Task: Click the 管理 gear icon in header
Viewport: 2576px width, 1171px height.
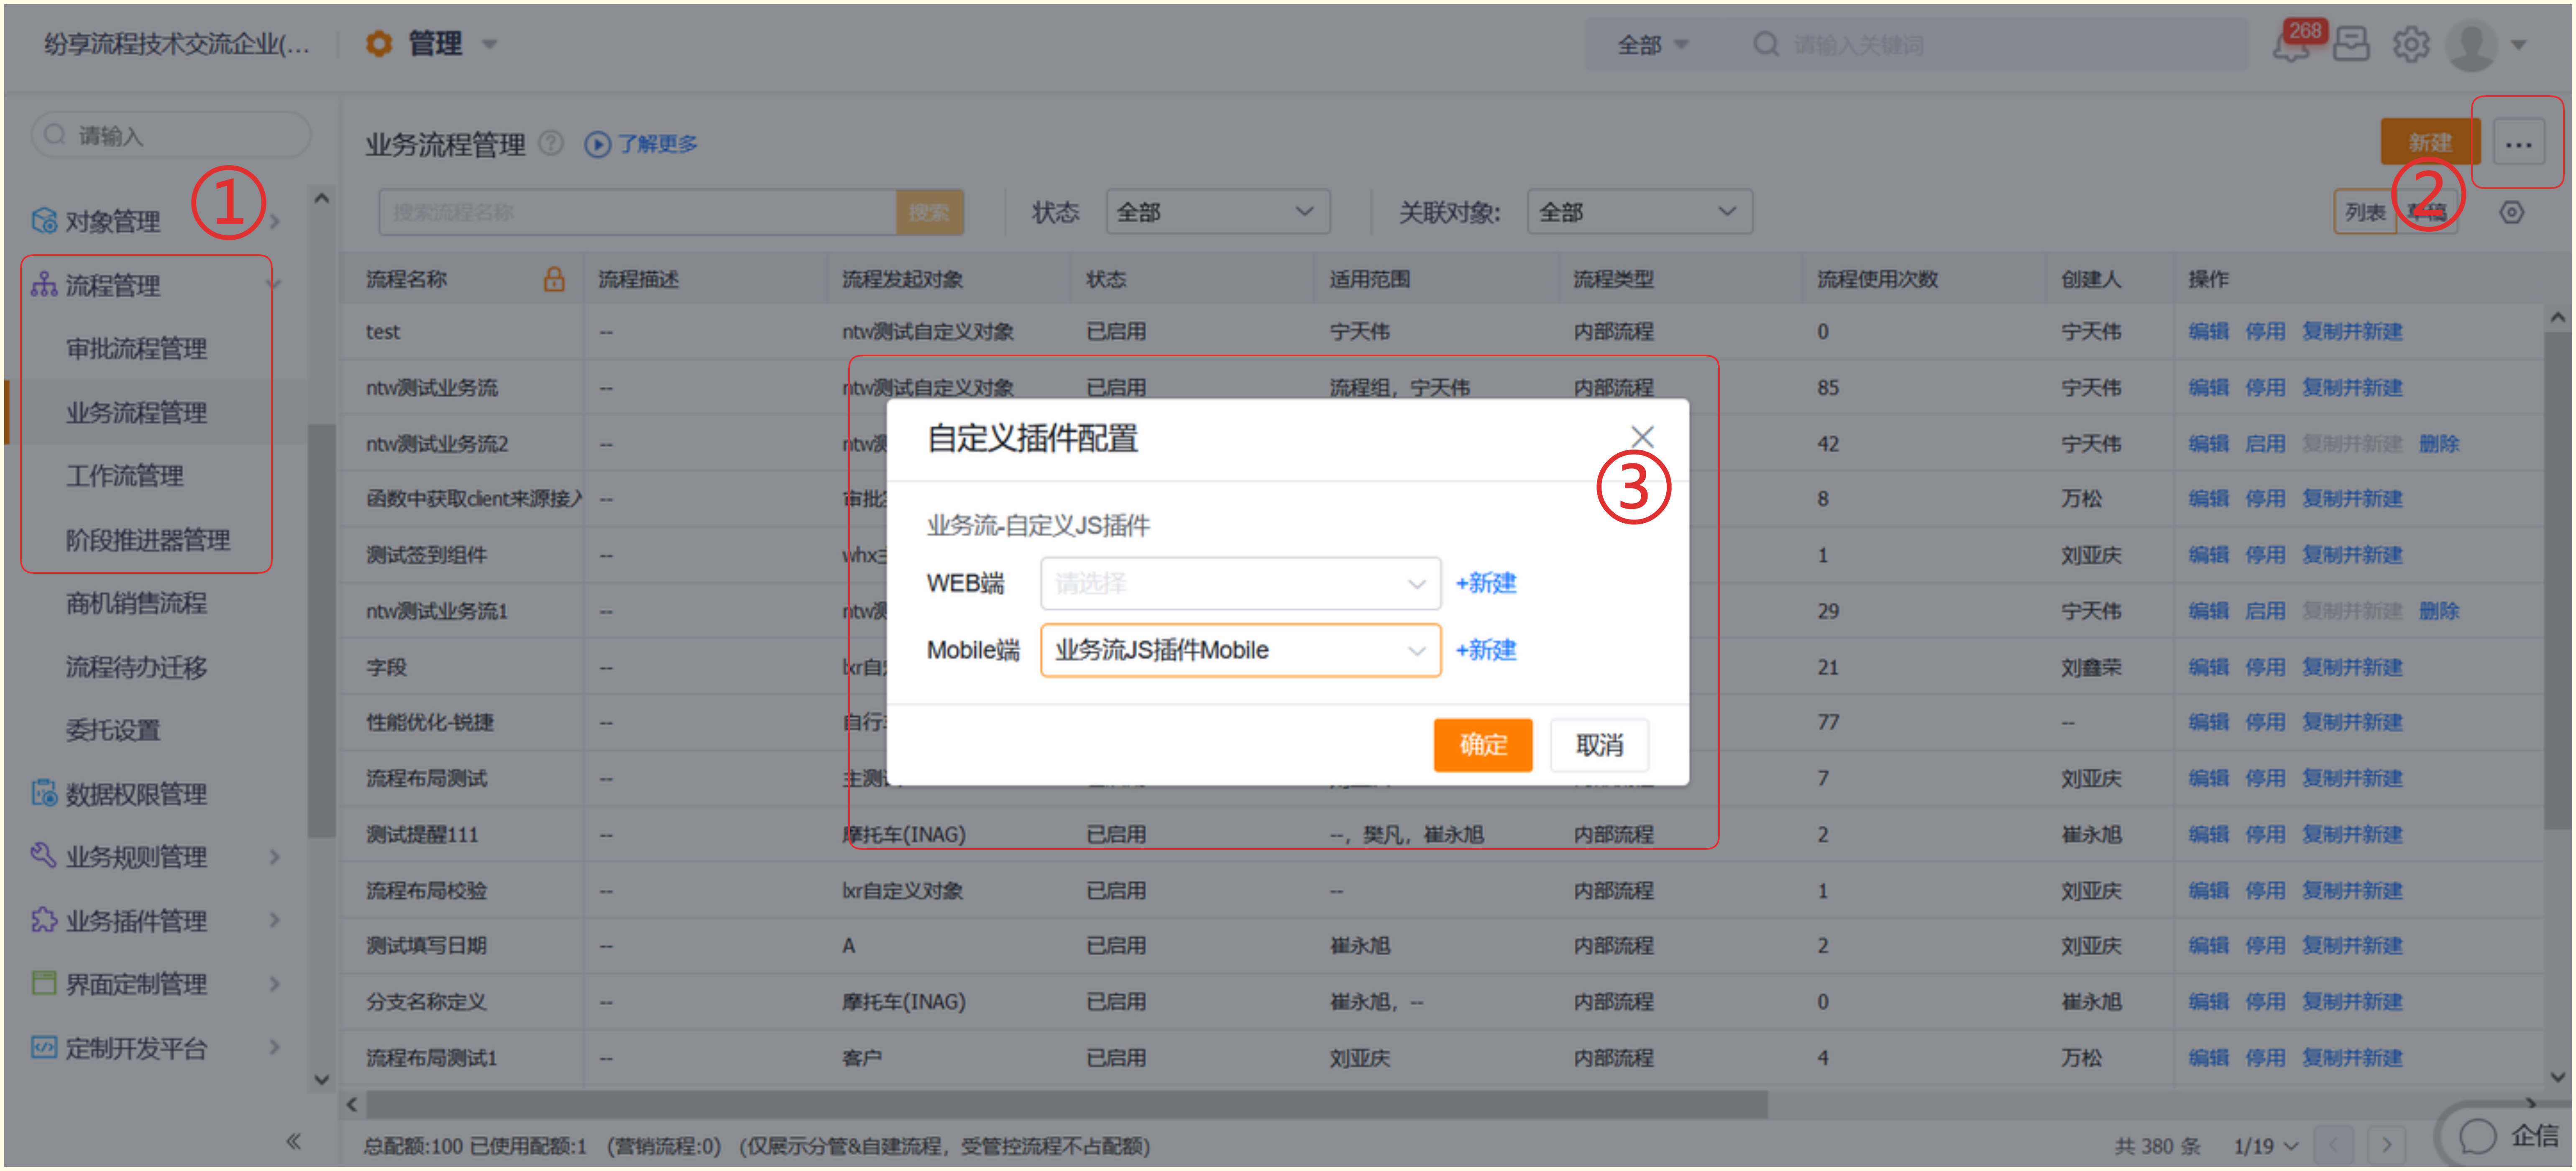Action: tap(378, 44)
